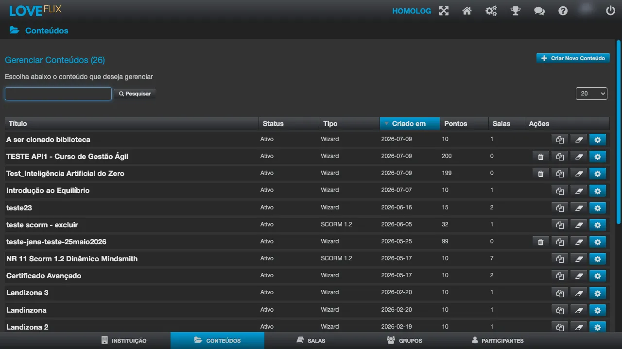Viewport: 622px width, 349px height.
Task: Open the settings gears icon in header
Action: click(x=491, y=11)
